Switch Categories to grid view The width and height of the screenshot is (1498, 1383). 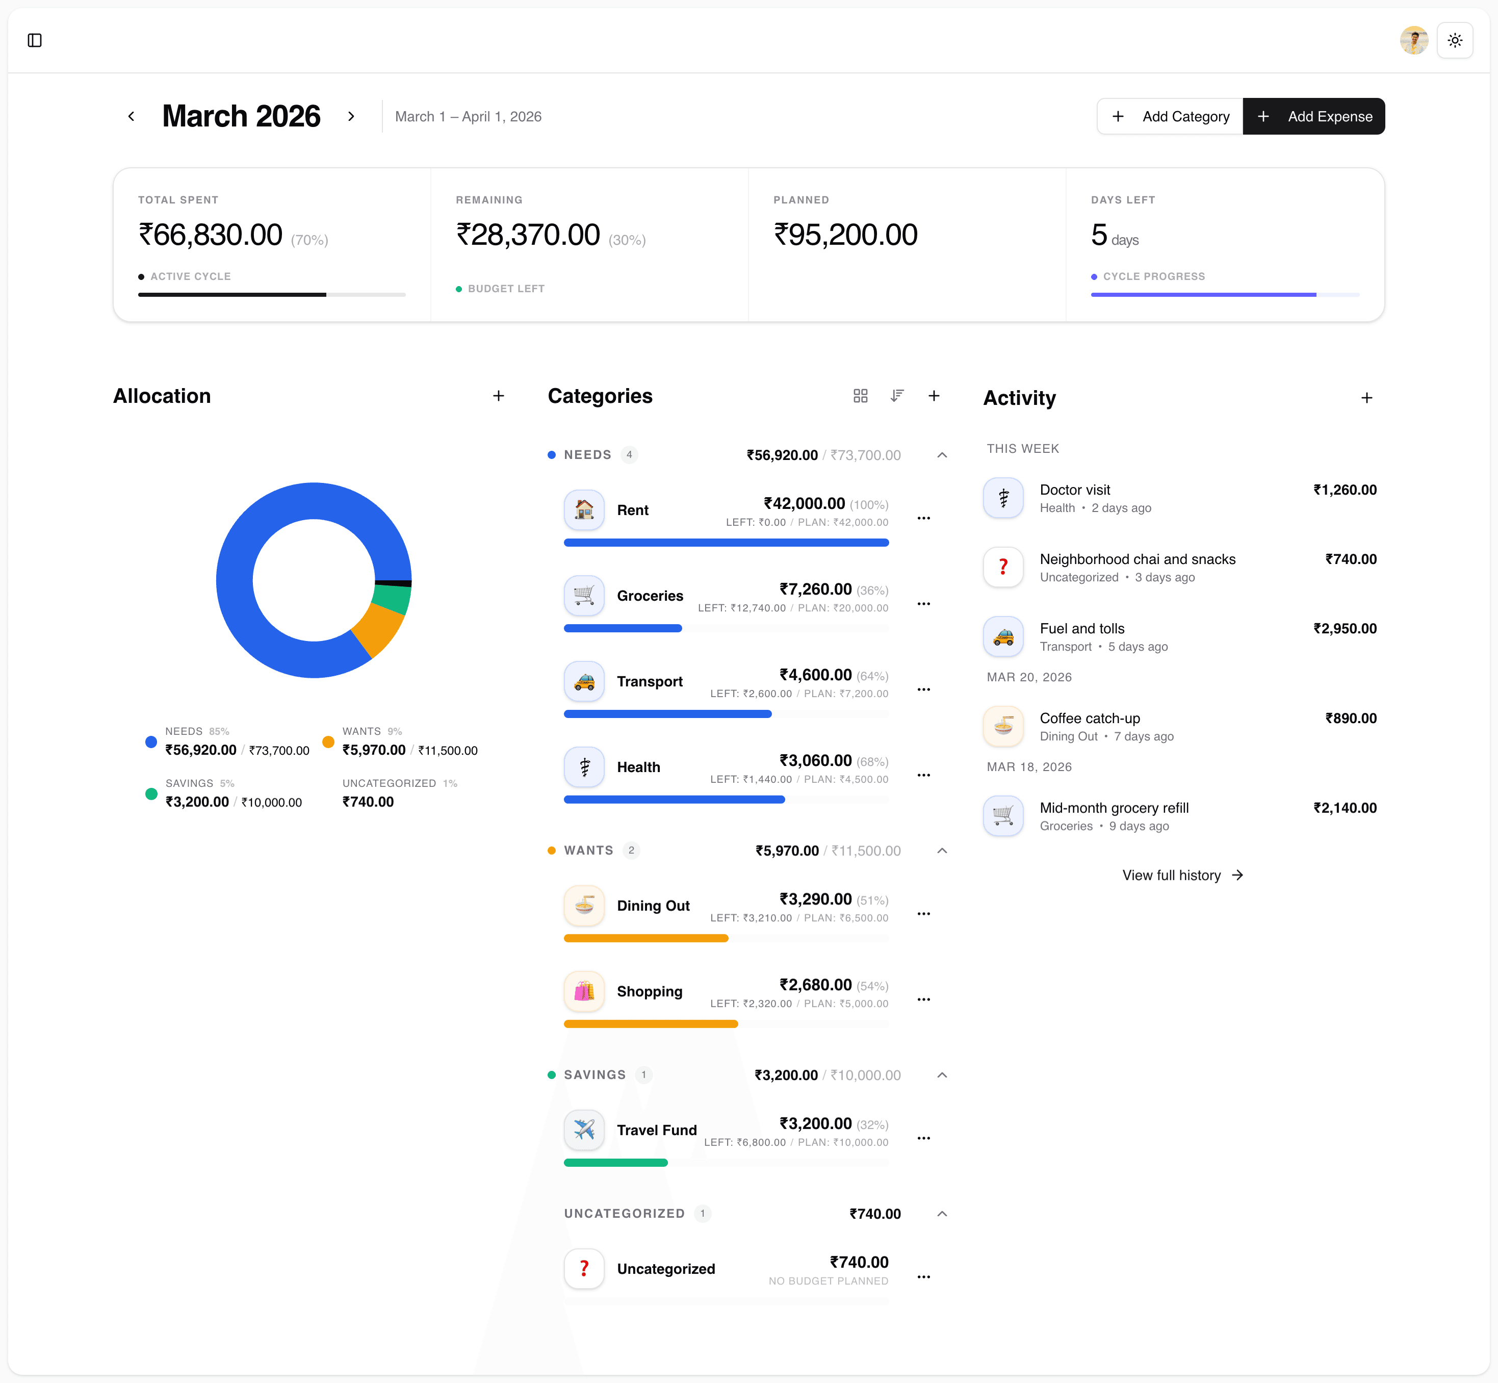pyautogui.click(x=861, y=395)
